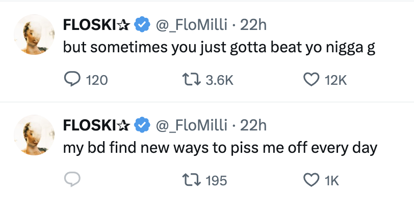Click 22h timestamp on first tweet

click(x=253, y=25)
